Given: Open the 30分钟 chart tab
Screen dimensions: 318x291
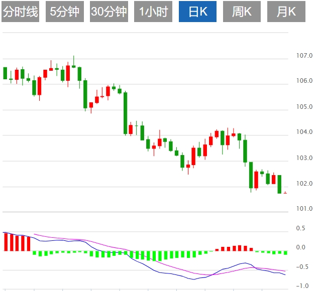Looking at the screenshot, I should click(x=109, y=12).
